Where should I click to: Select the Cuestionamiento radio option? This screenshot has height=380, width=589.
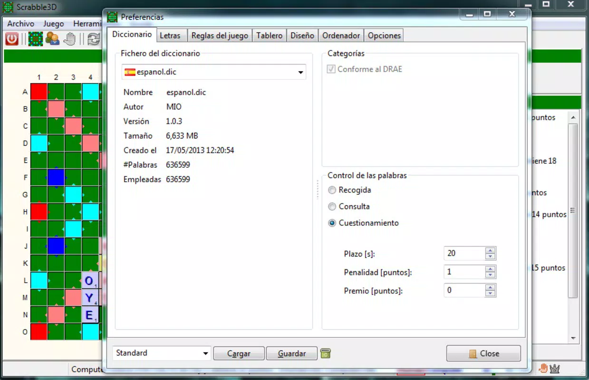[332, 223]
